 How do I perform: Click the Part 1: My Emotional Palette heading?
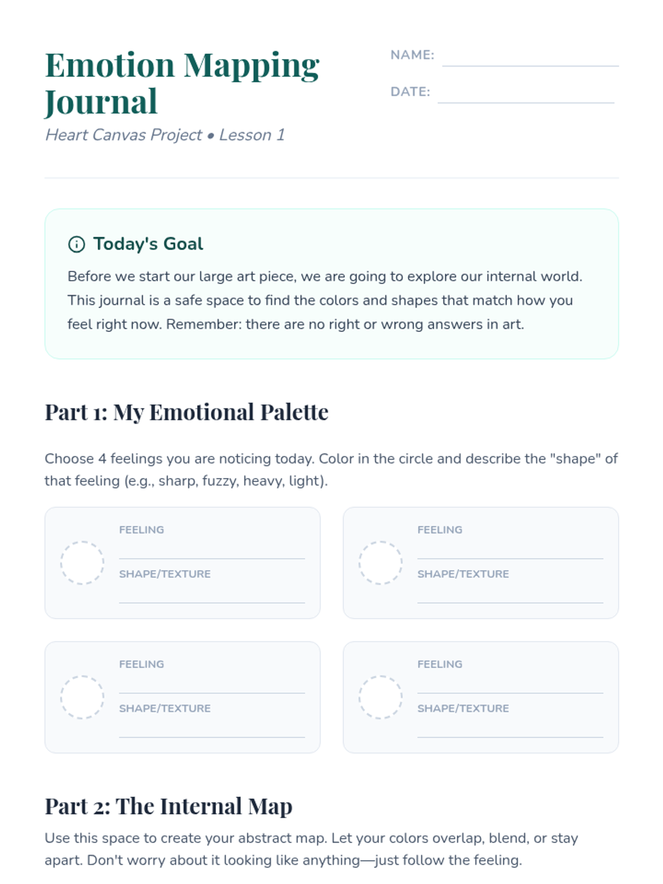pos(186,412)
